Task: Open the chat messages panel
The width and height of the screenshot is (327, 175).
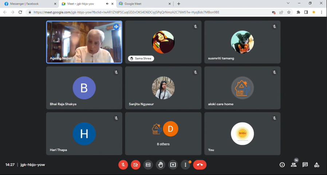Action: 305,165
